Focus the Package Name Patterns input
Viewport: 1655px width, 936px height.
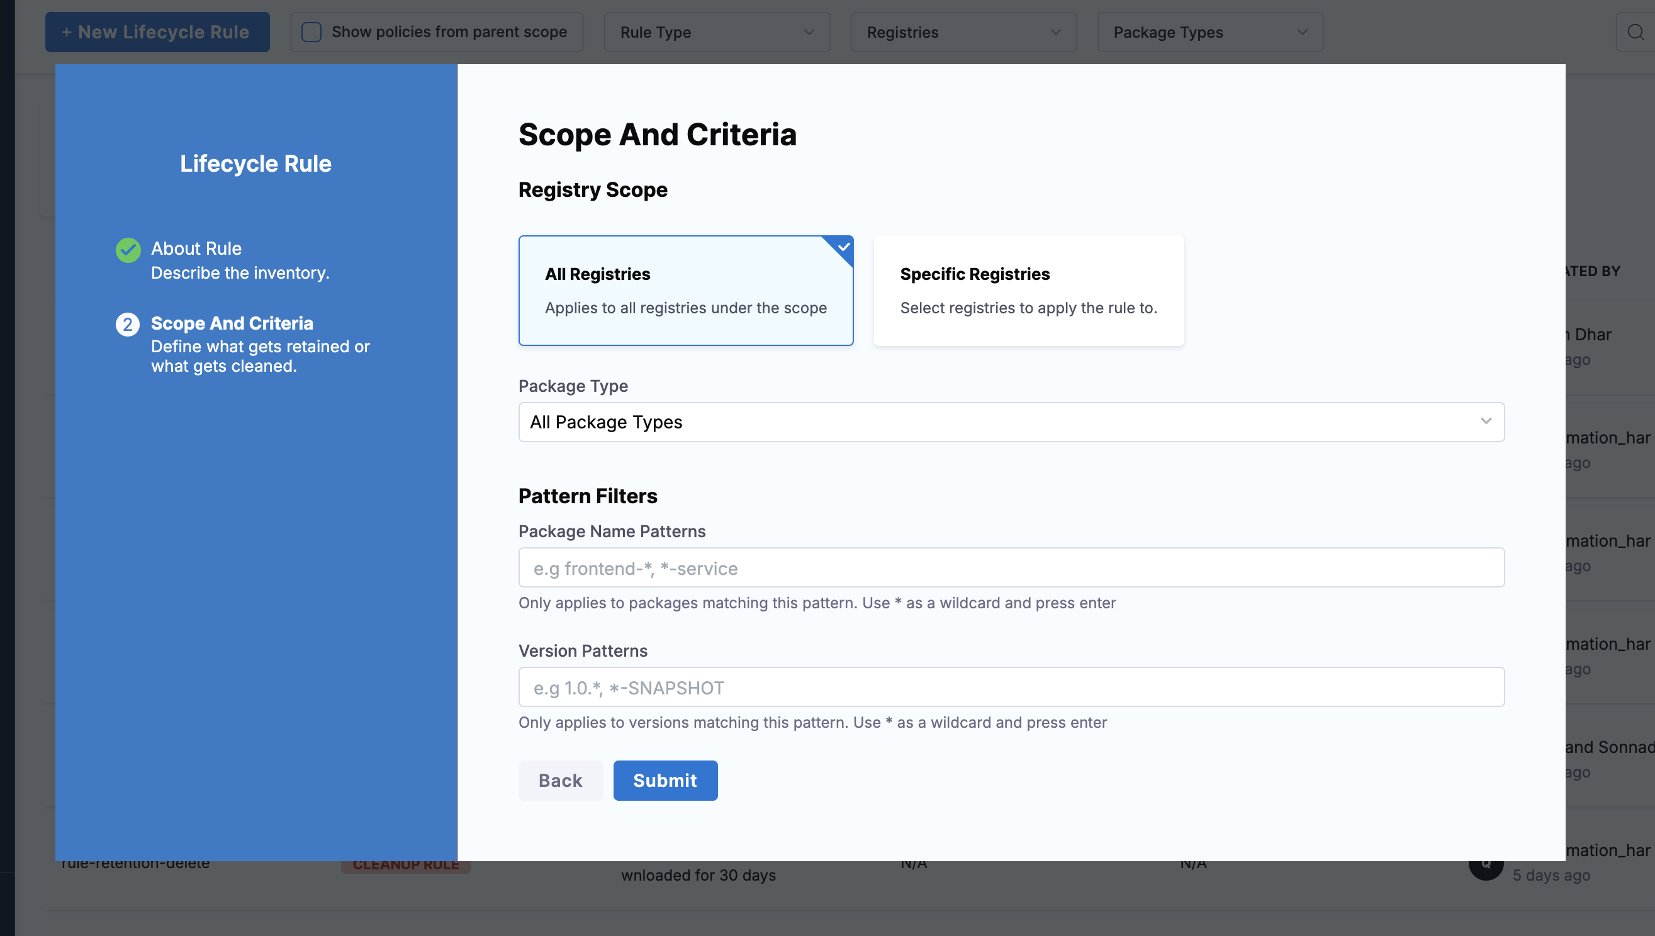click(x=1011, y=567)
